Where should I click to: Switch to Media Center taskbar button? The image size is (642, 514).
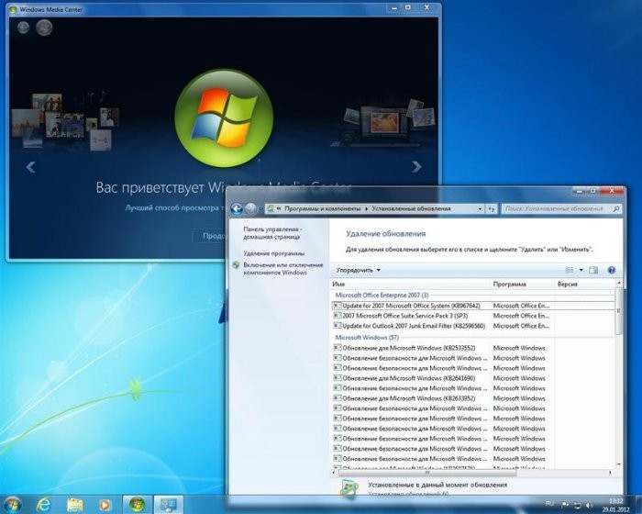coord(138,505)
